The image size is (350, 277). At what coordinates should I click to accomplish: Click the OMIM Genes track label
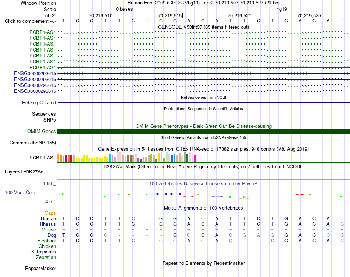pos(42,131)
